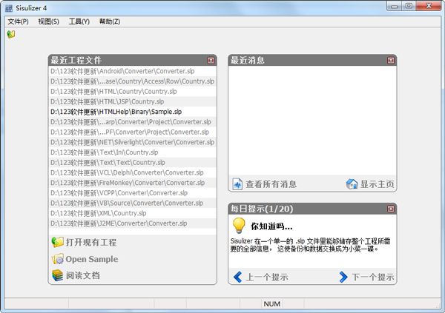
Task: Click the folder icon beside 打开现有工程
Action: 58,242
